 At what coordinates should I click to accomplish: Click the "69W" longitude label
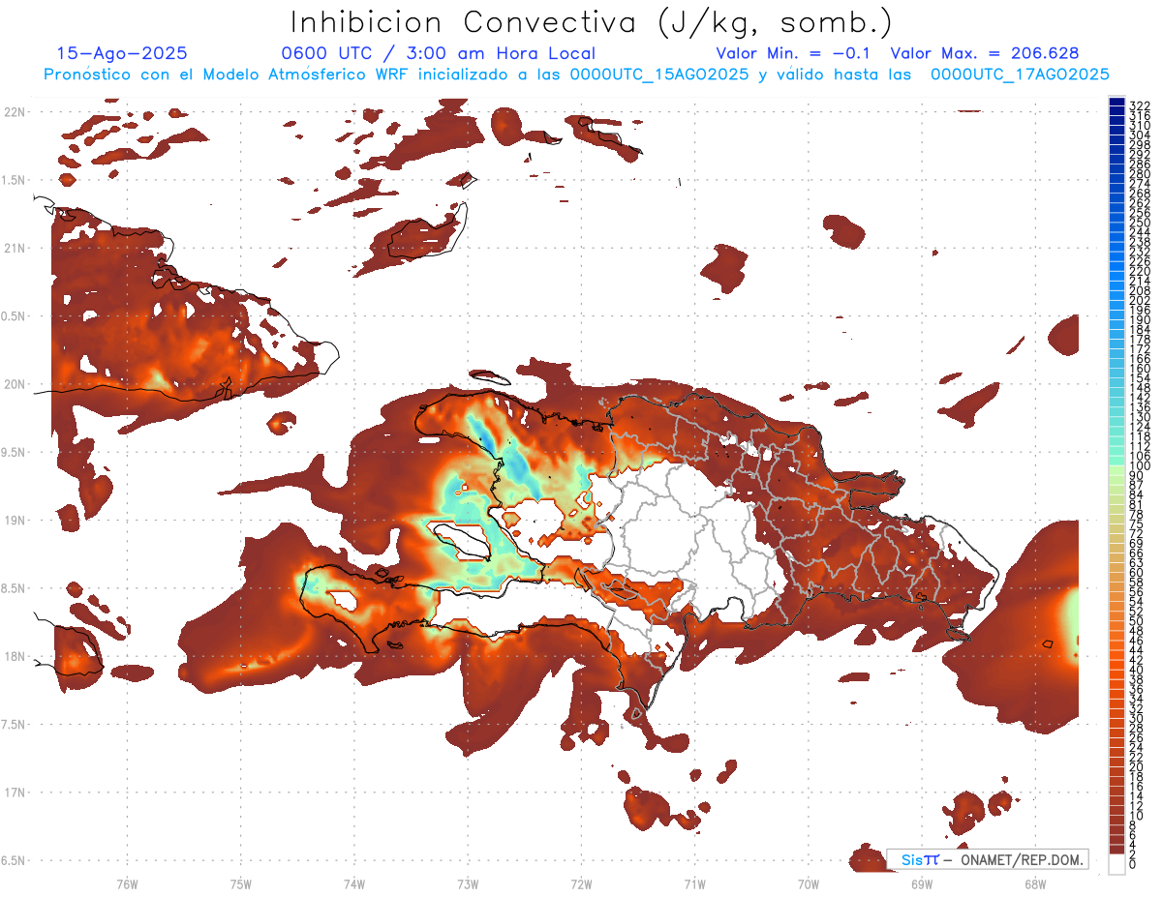(922, 883)
